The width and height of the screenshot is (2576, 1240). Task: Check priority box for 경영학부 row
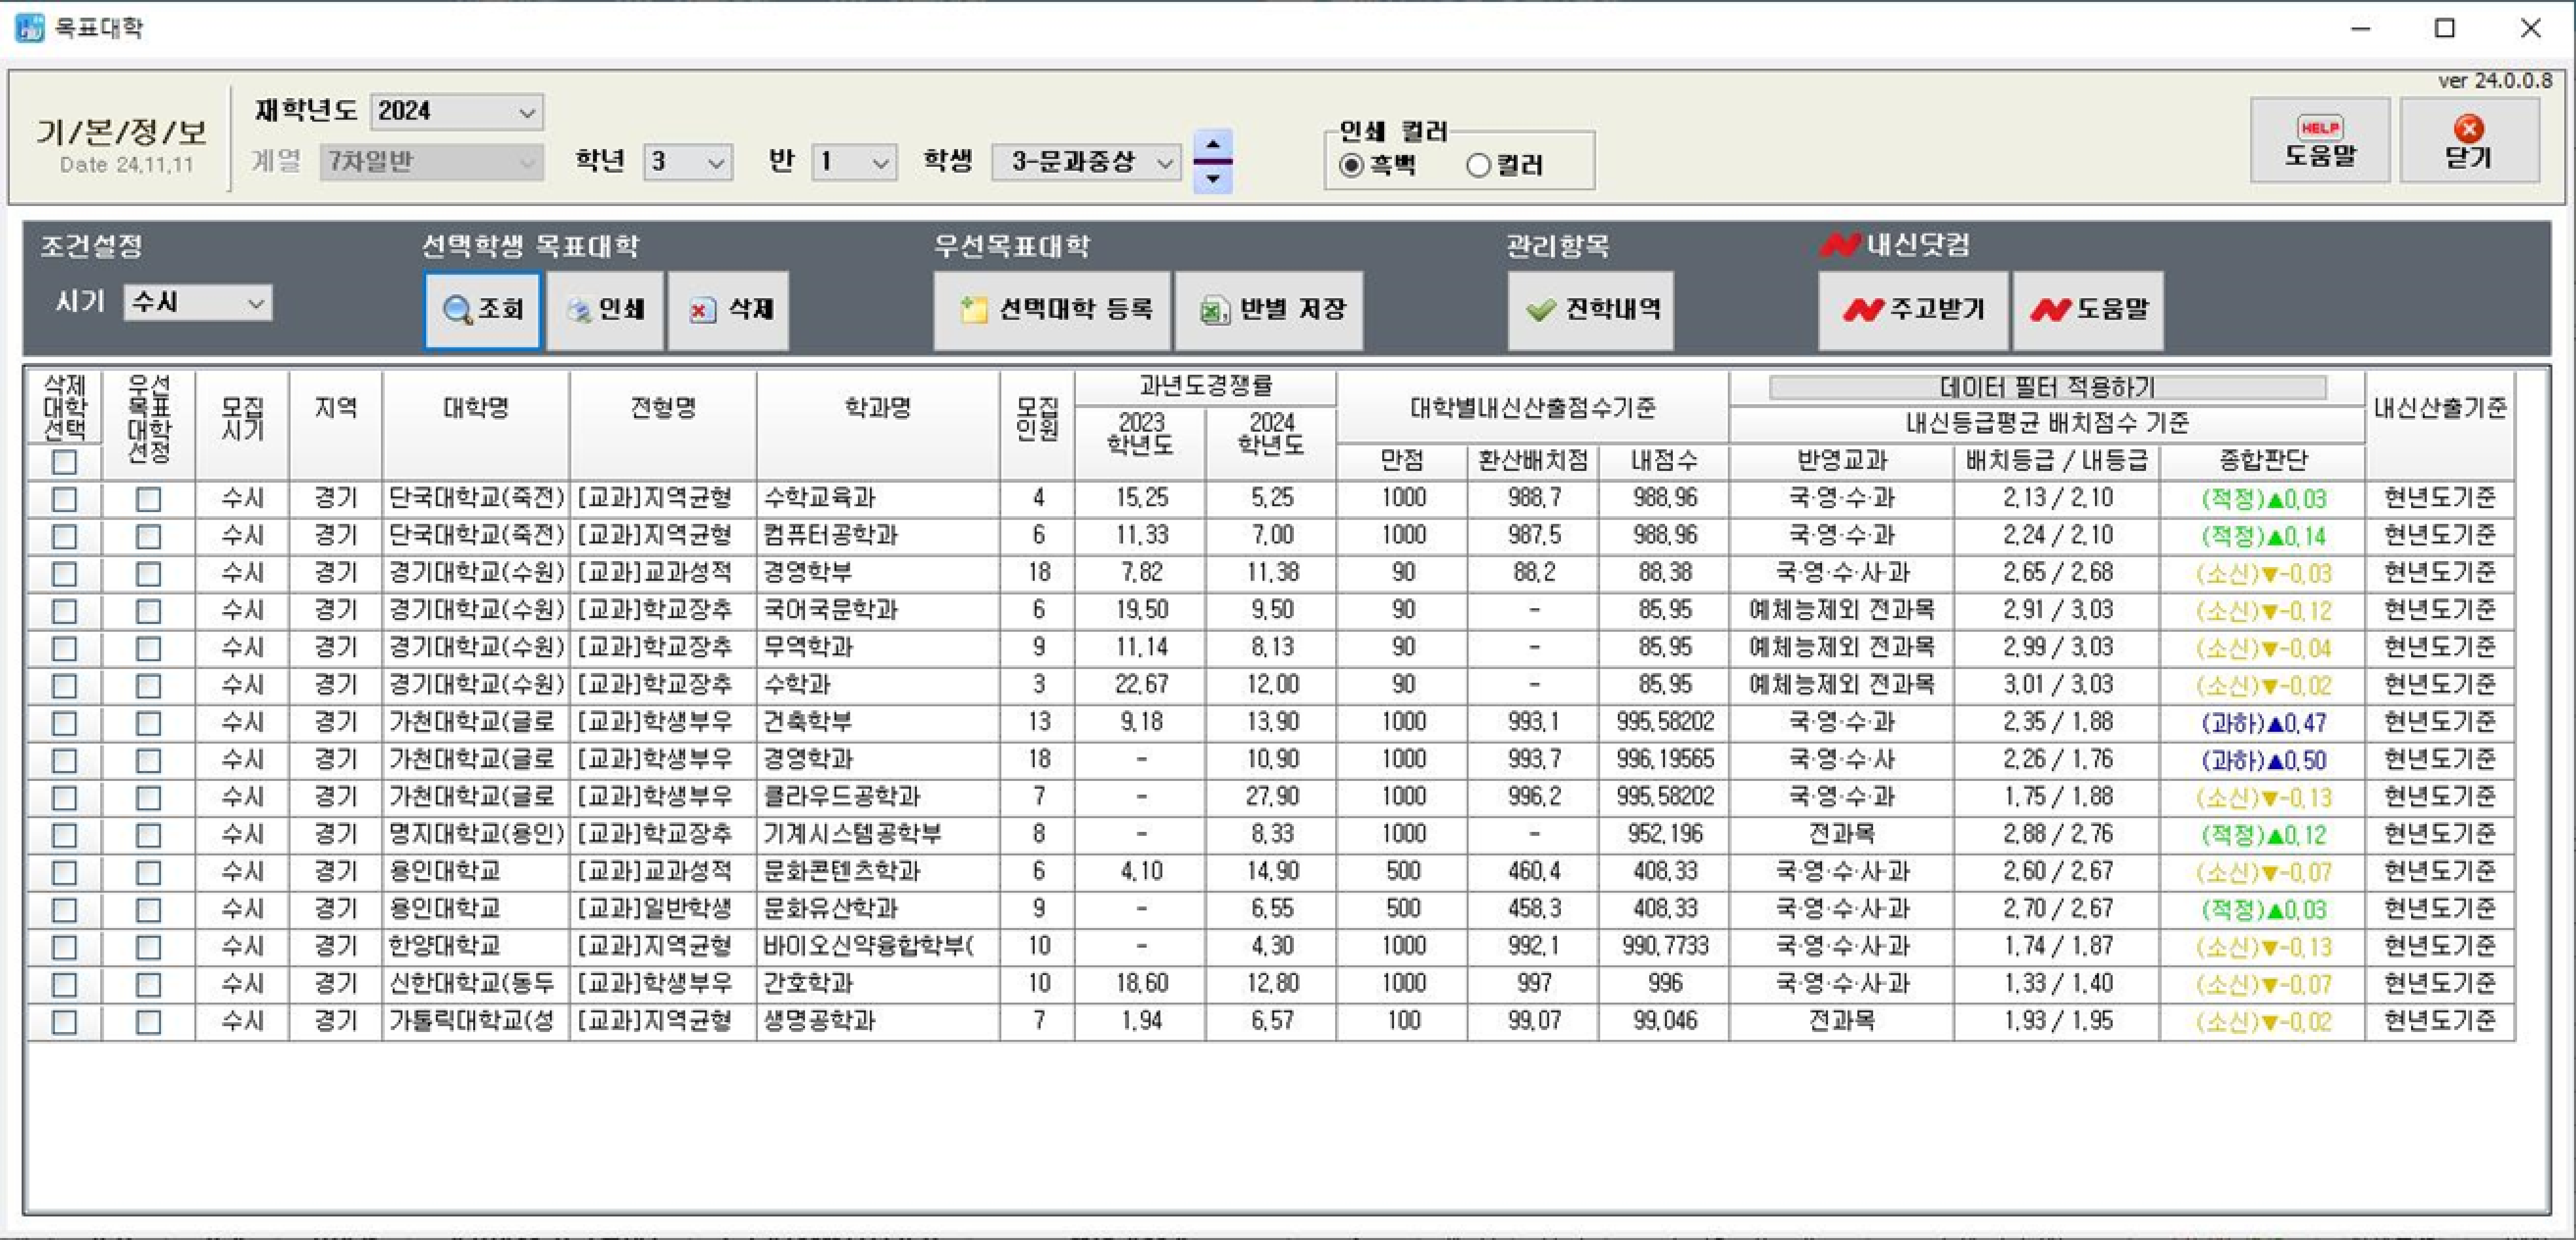[x=149, y=573]
